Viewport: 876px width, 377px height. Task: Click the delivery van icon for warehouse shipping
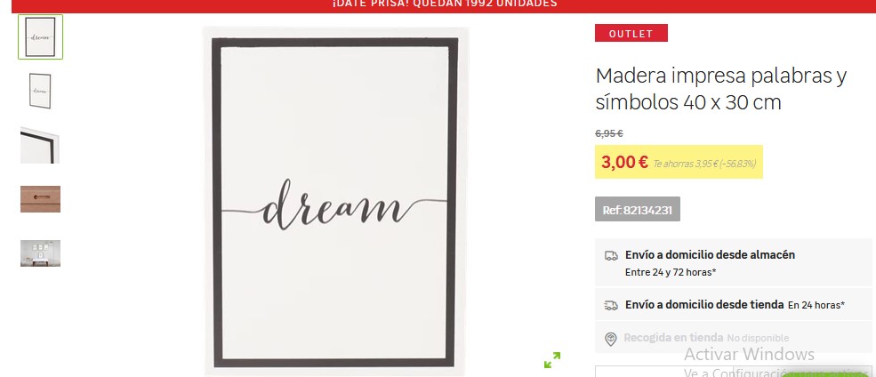pos(611,256)
